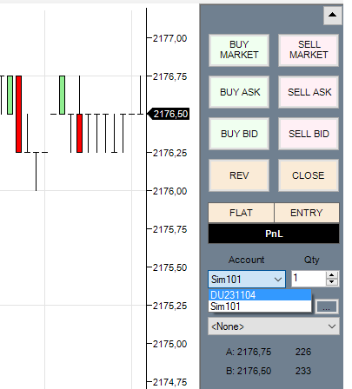The height and width of the screenshot is (389, 352).
Task: Choose Sim101 in the account list
Action: tap(260, 307)
